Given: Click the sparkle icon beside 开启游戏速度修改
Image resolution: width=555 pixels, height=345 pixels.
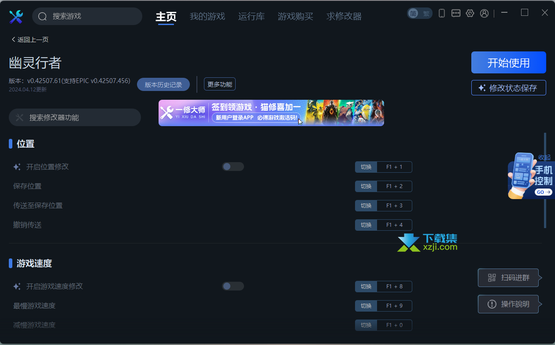Looking at the screenshot, I should [x=17, y=287].
